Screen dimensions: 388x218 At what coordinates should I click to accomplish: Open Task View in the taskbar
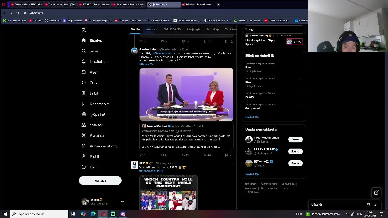click(x=73, y=214)
